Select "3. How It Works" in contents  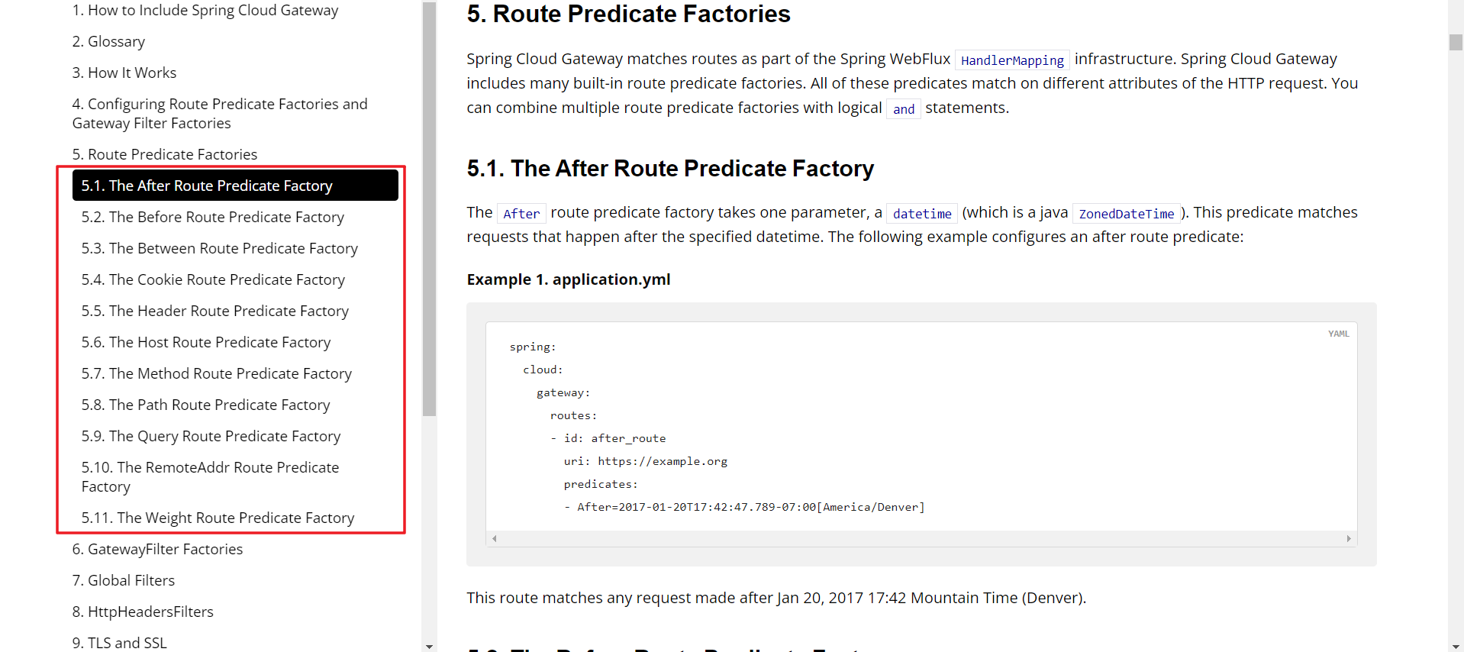(x=124, y=73)
